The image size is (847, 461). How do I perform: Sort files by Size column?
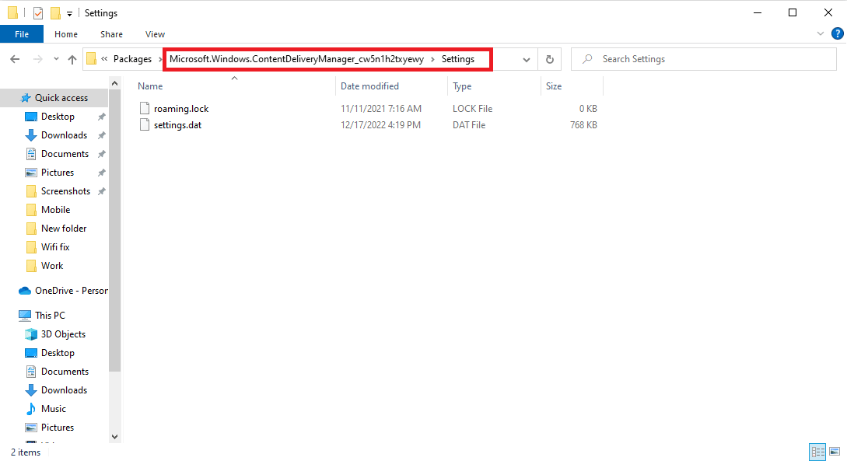coord(554,86)
